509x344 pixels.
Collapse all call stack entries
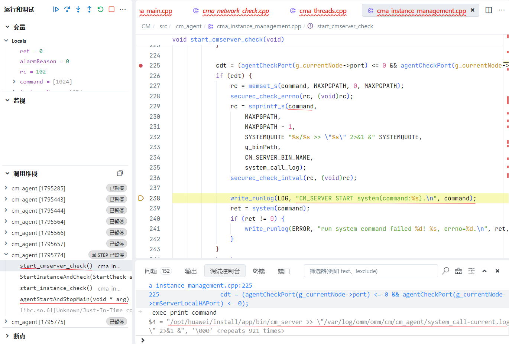pyautogui.click(x=120, y=174)
